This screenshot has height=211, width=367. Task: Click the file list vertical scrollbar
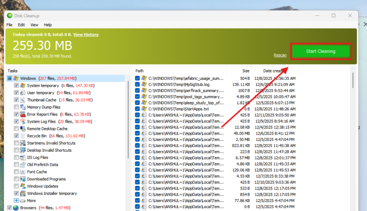(353, 80)
